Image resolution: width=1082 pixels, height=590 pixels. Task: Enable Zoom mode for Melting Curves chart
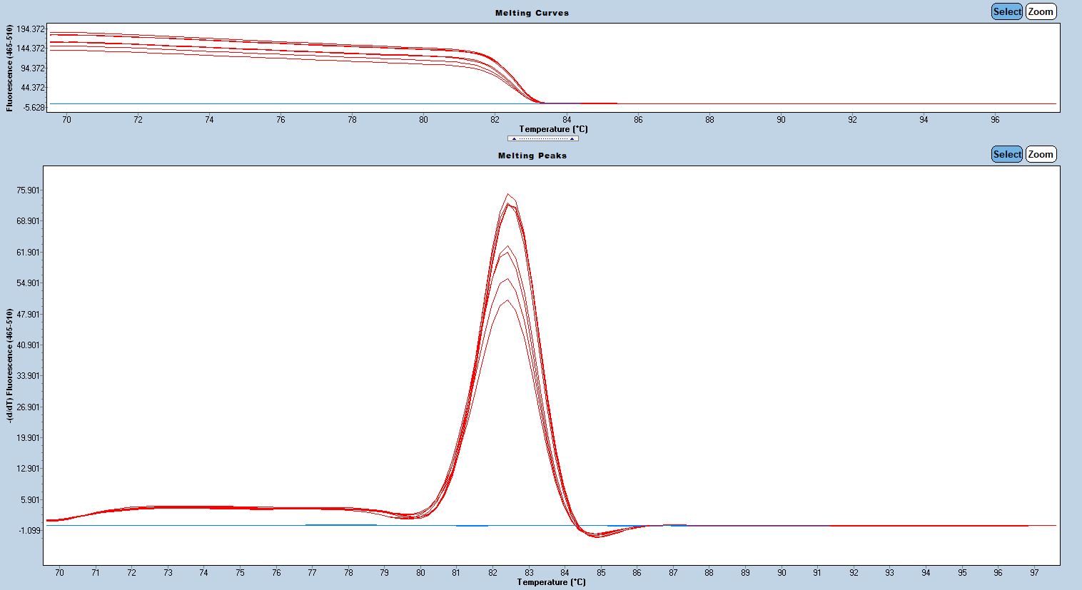(x=1040, y=11)
